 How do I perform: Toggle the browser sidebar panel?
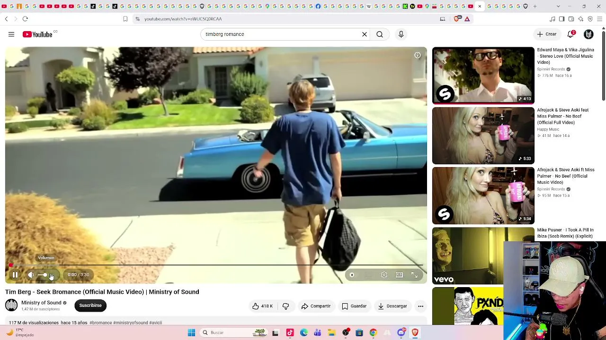[x=561, y=19]
